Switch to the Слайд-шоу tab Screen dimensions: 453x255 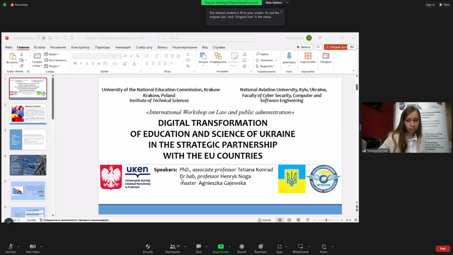144,47
